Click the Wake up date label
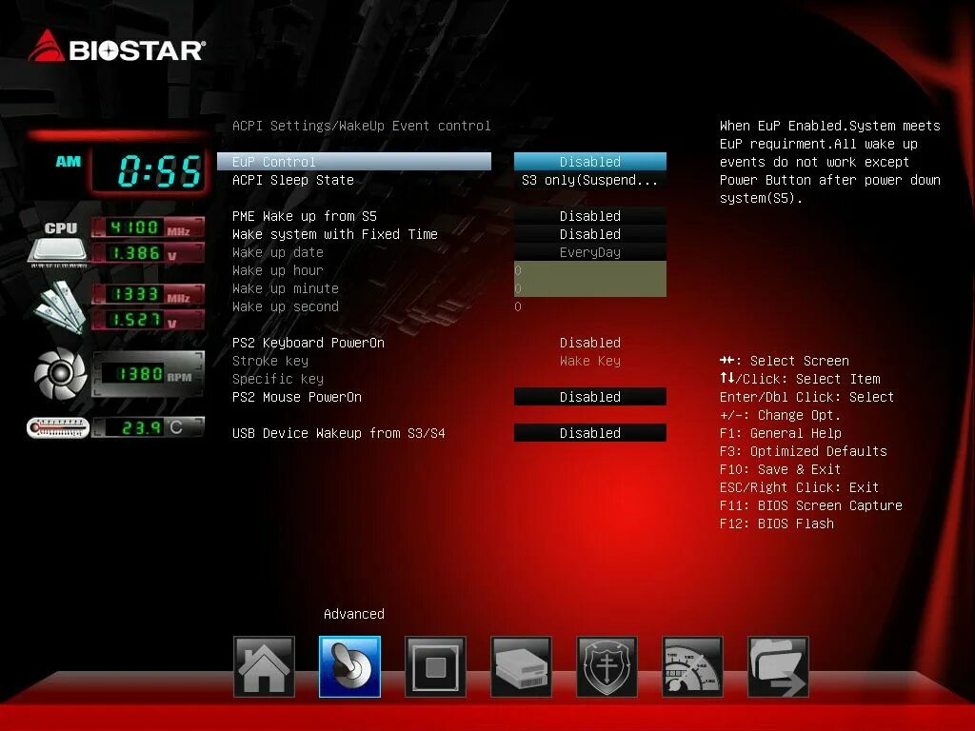The image size is (975, 731). [277, 252]
